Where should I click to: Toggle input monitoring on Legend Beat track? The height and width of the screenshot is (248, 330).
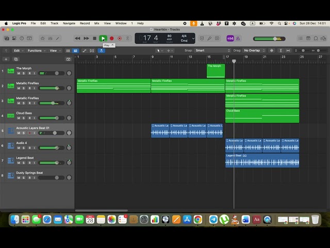coord(34,163)
